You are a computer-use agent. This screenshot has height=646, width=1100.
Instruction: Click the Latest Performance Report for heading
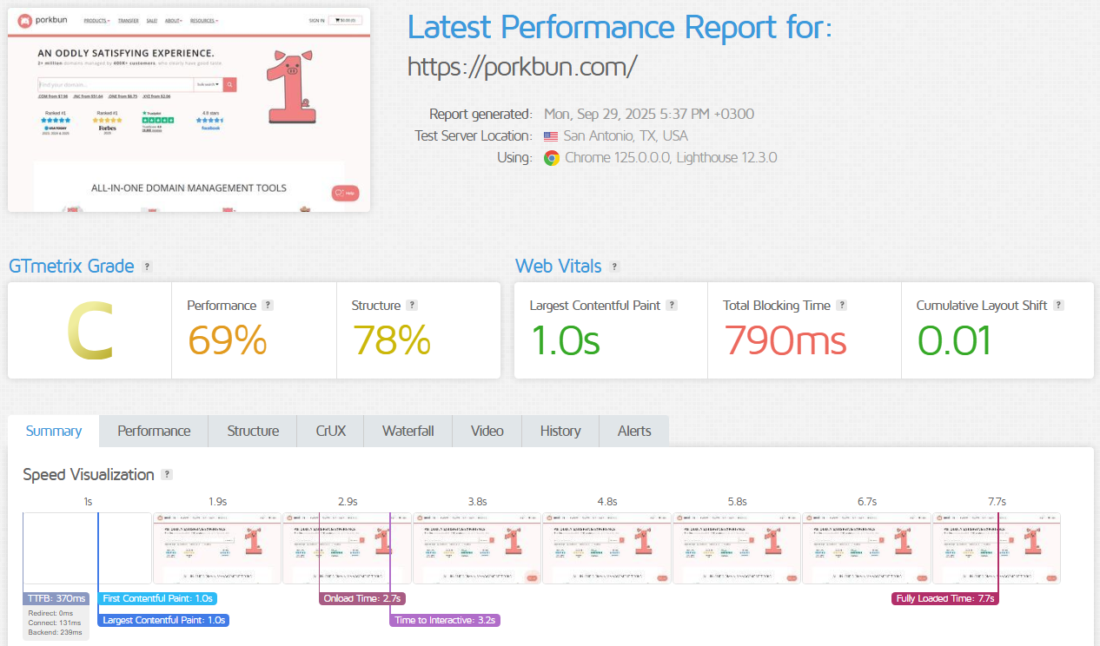[620, 28]
